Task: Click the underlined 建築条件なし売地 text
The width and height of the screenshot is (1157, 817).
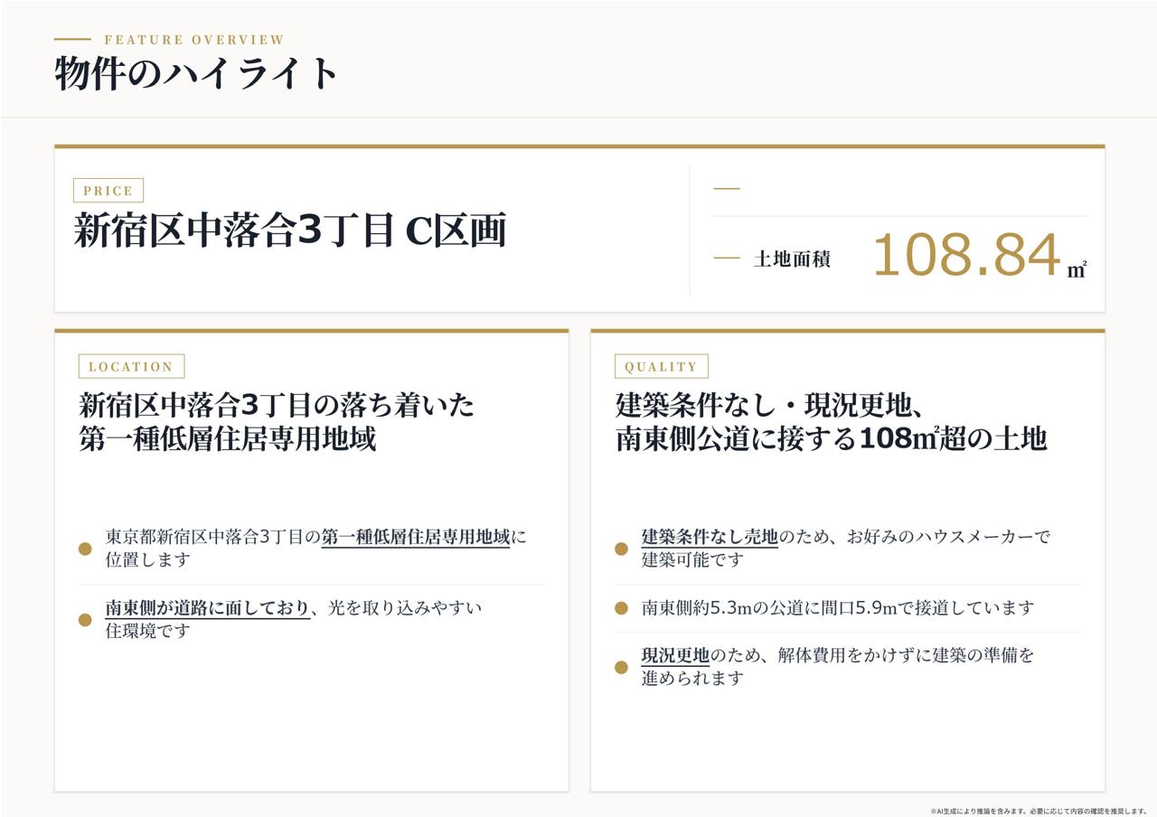Action: click(x=710, y=537)
